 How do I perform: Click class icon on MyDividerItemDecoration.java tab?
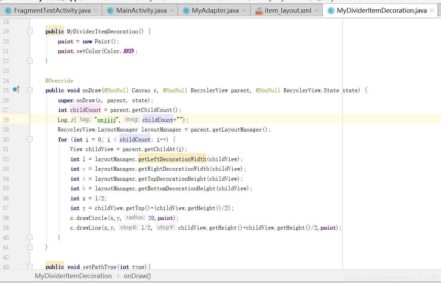[331, 11]
